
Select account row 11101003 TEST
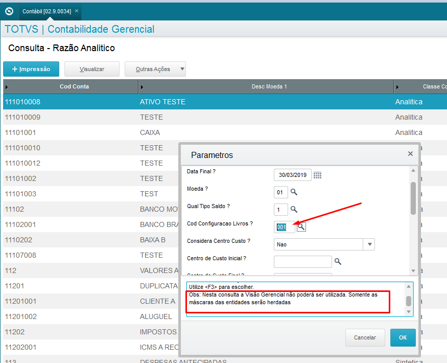[x=91, y=194]
